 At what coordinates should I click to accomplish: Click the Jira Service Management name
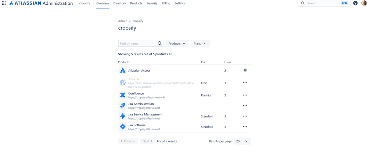(145, 114)
